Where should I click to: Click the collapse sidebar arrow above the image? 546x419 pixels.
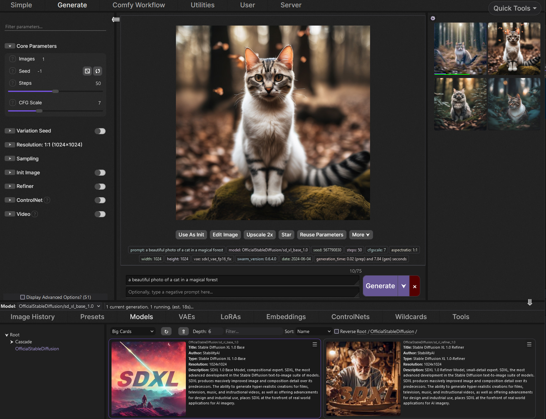(116, 19)
